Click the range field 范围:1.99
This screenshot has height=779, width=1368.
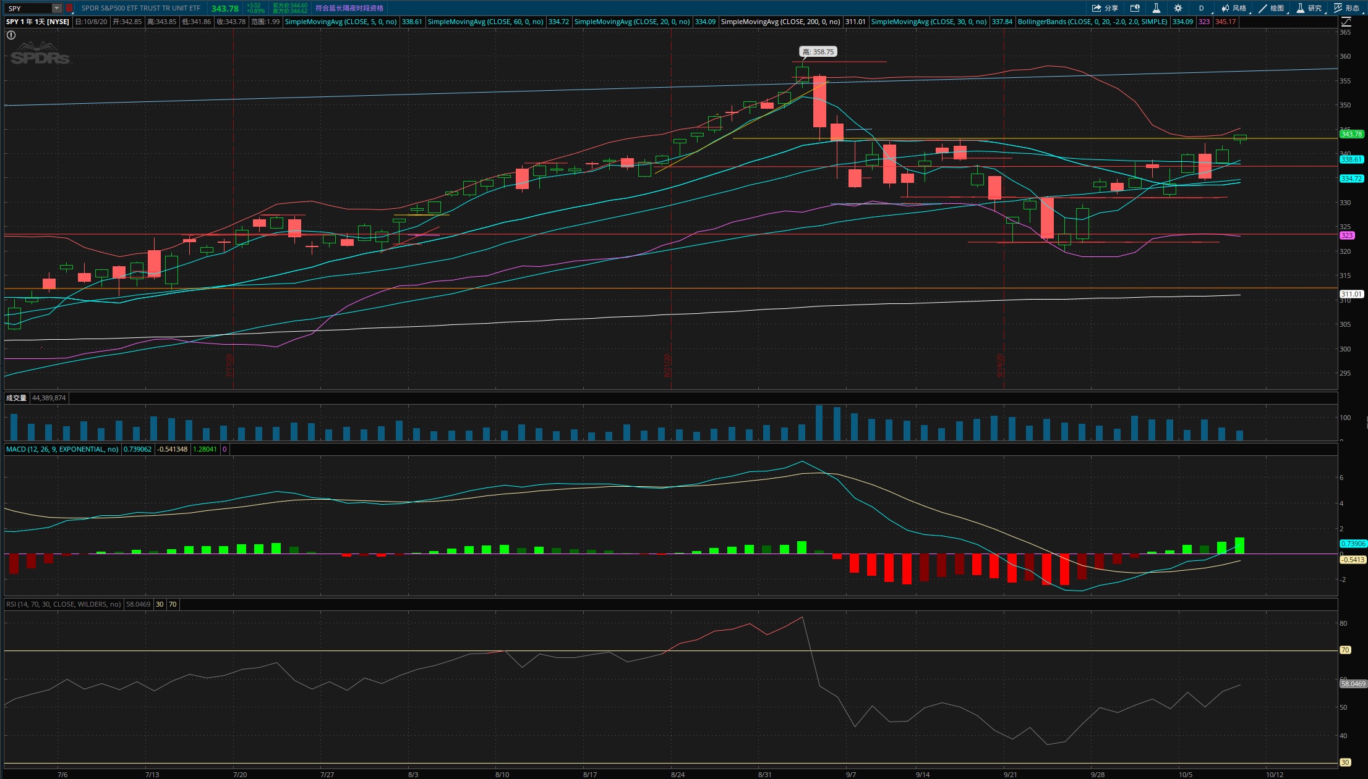(265, 22)
